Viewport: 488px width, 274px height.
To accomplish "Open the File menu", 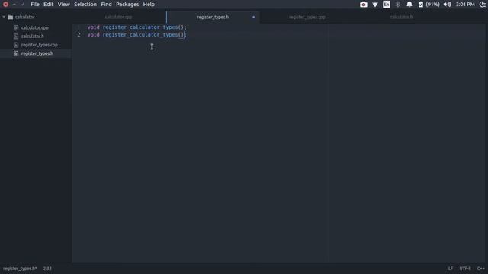I will pos(35,5).
